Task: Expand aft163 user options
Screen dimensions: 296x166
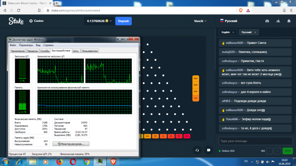Action: point(232,101)
